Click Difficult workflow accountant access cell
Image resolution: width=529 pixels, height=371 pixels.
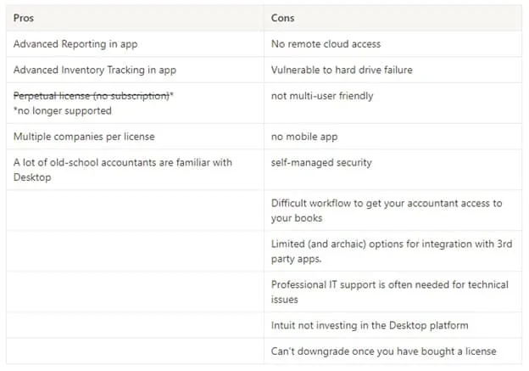393,211
